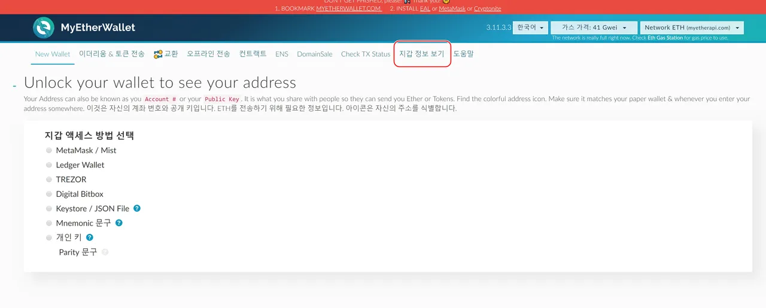Open the Network ETH dropdown
The image size is (766, 308).
coord(692,28)
